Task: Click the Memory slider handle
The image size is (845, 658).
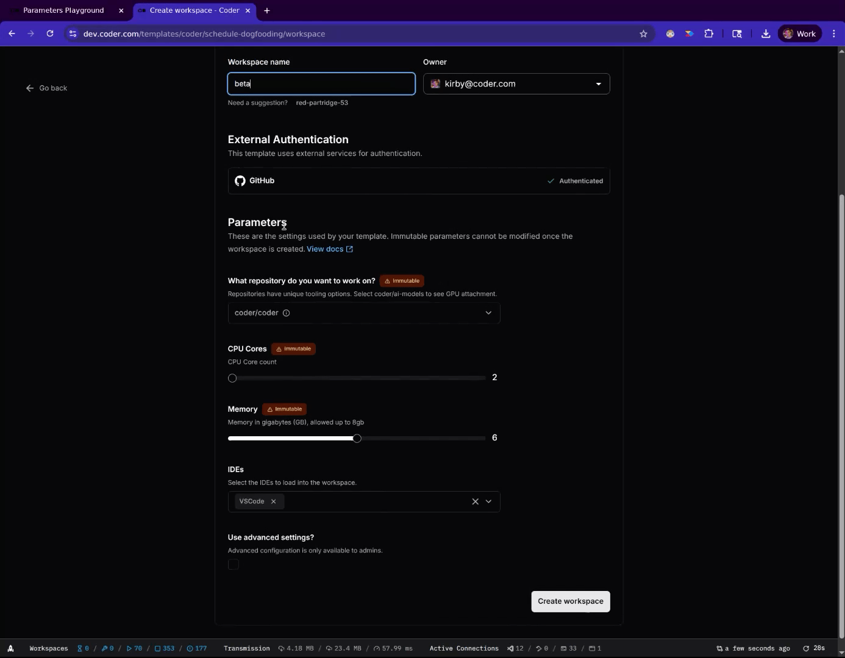Action: [x=357, y=438]
